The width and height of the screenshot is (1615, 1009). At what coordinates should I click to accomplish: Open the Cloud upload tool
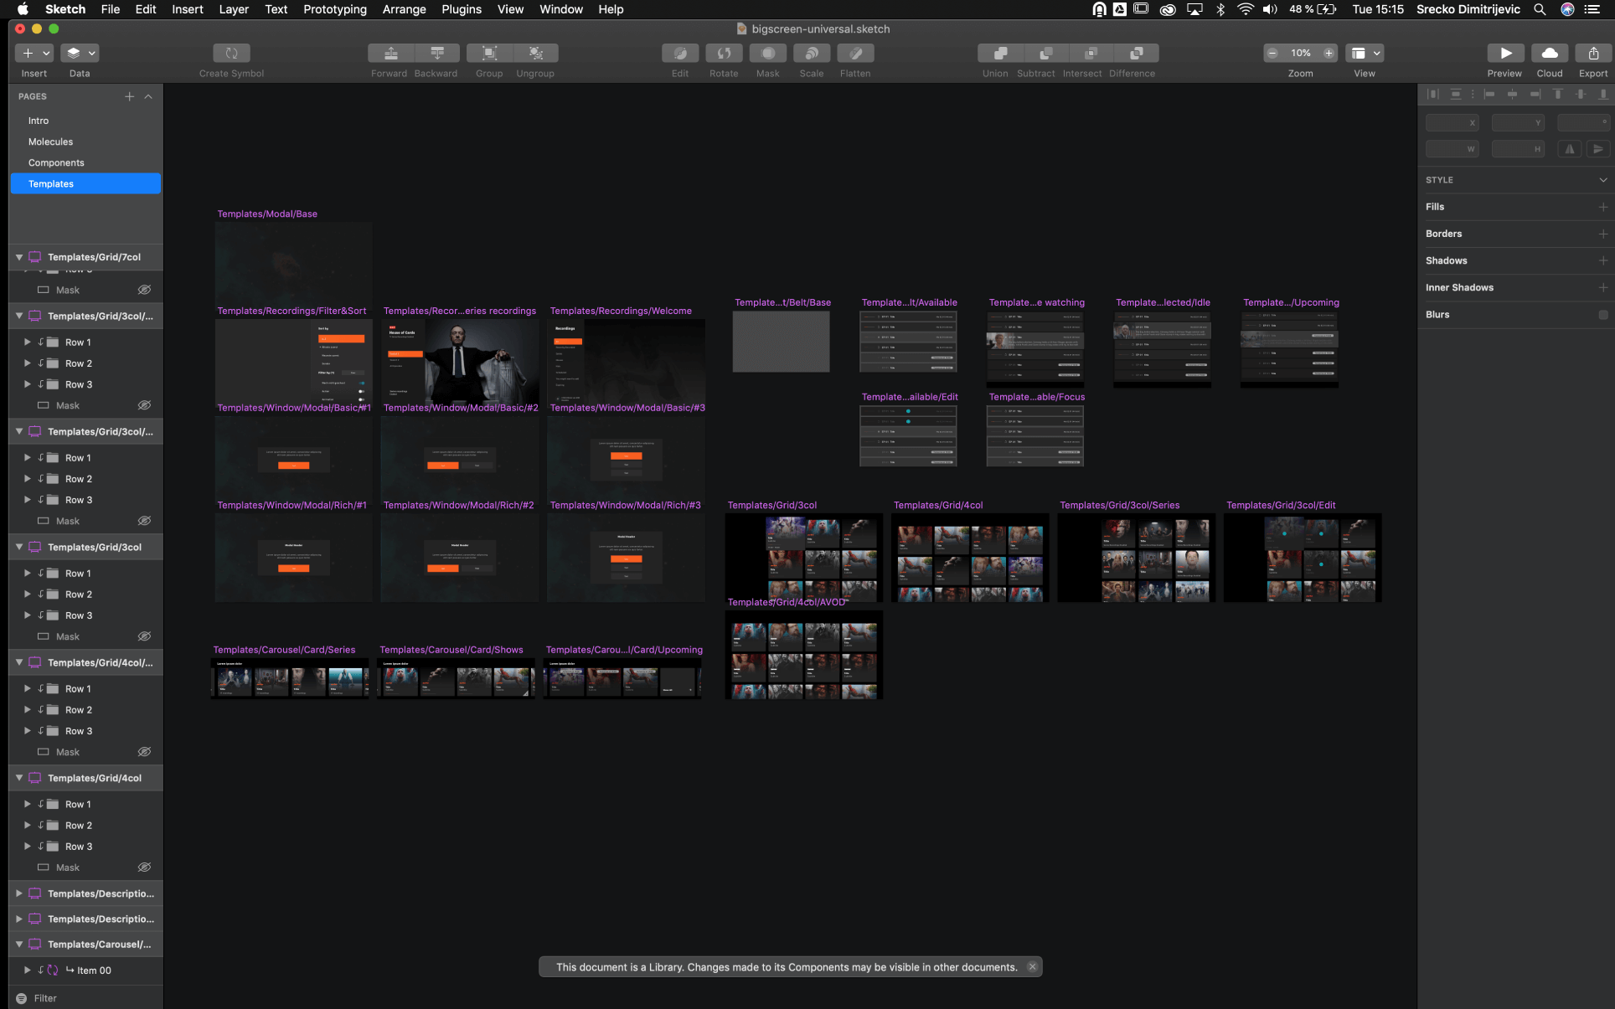tap(1550, 53)
